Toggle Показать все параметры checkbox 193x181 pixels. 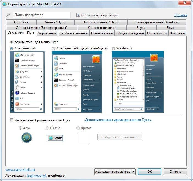[78, 15]
